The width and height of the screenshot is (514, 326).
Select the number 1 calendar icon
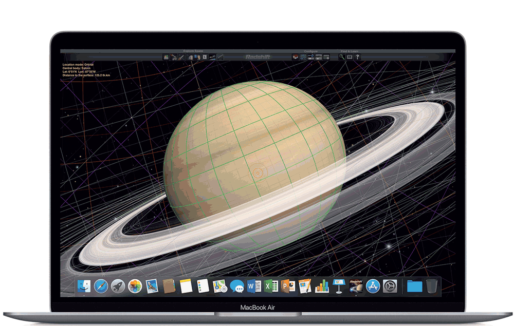tap(205, 57)
